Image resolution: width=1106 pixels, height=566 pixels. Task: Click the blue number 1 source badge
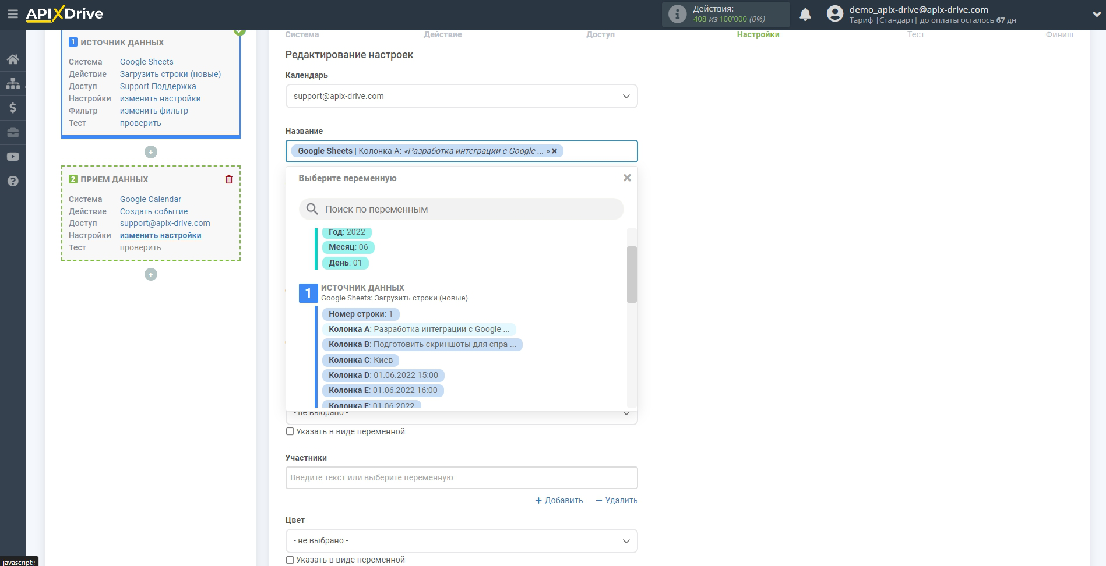tap(308, 293)
